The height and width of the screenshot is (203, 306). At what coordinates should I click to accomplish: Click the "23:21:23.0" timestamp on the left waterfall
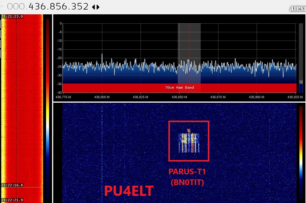point(12,16)
